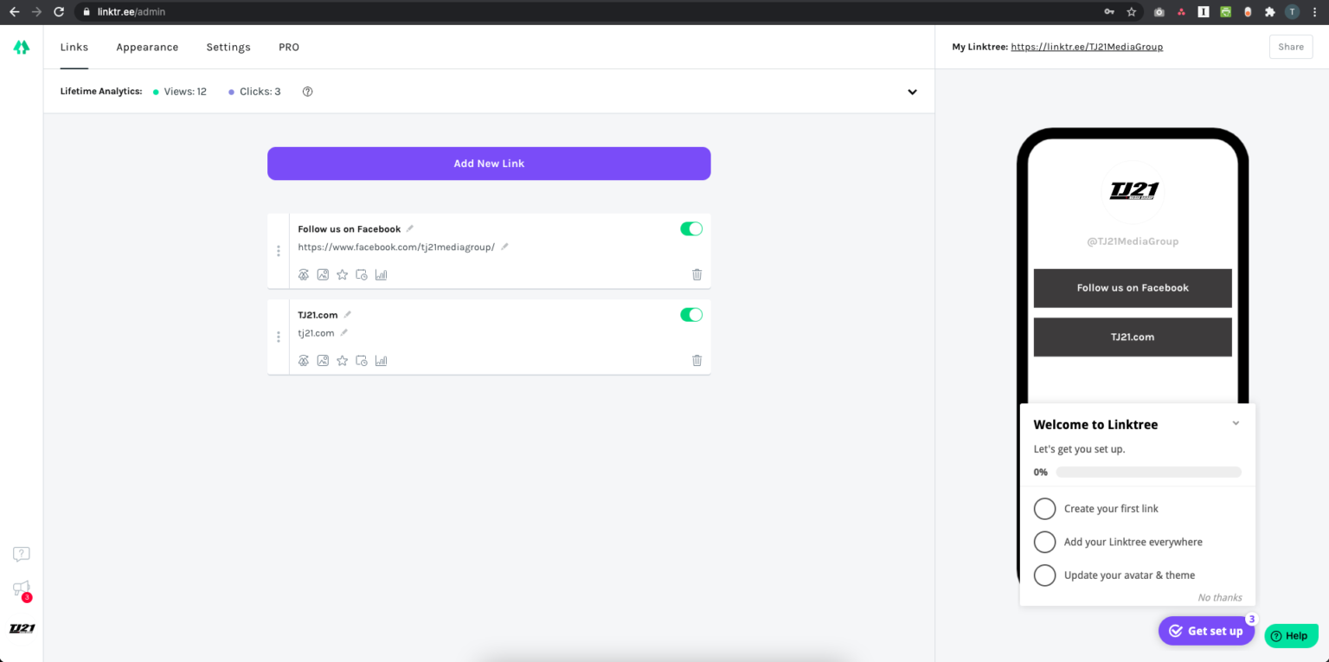Click the setup progress bar at 0%
This screenshot has width=1329, height=662.
1148,472
